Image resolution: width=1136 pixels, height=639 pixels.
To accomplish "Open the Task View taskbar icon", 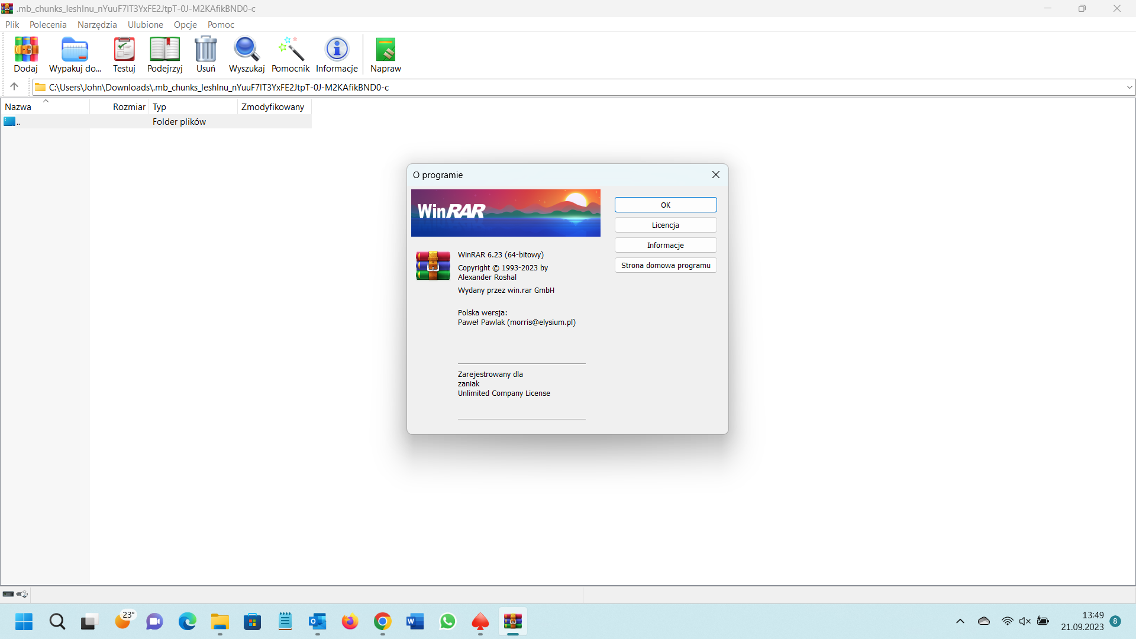I will click(88, 622).
